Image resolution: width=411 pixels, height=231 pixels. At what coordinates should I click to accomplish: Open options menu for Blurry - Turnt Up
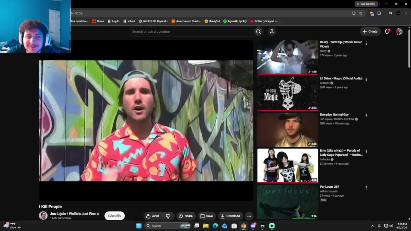point(366,43)
